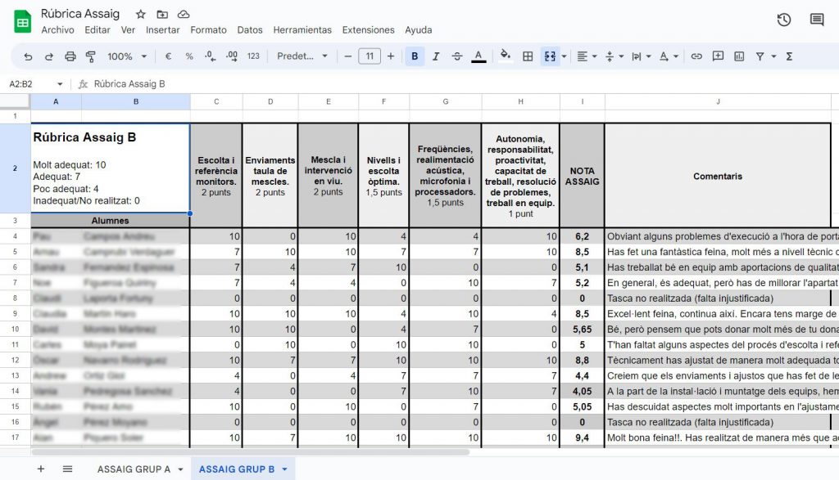Print the spreadsheet using printer icon
Viewport: 839px width, 480px height.
[70, 56]
